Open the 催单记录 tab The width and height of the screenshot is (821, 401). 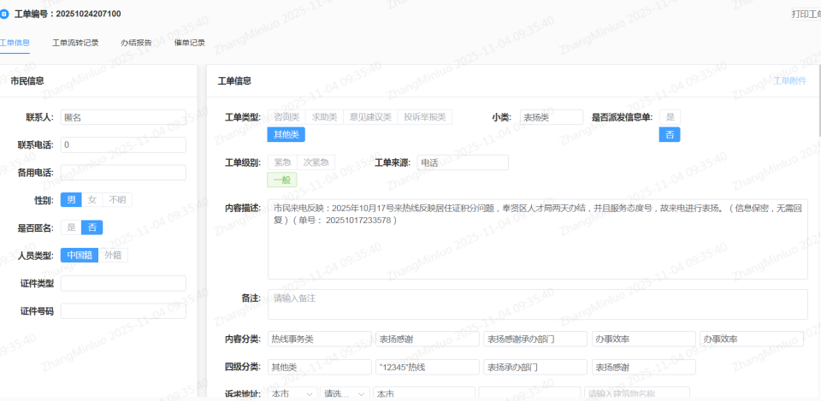pyautogui.click(x=190, y=43)
